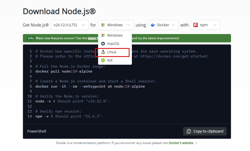Click the copy icon beside Copy to clipboard
The image size is (250, 151).
point(189,131)
